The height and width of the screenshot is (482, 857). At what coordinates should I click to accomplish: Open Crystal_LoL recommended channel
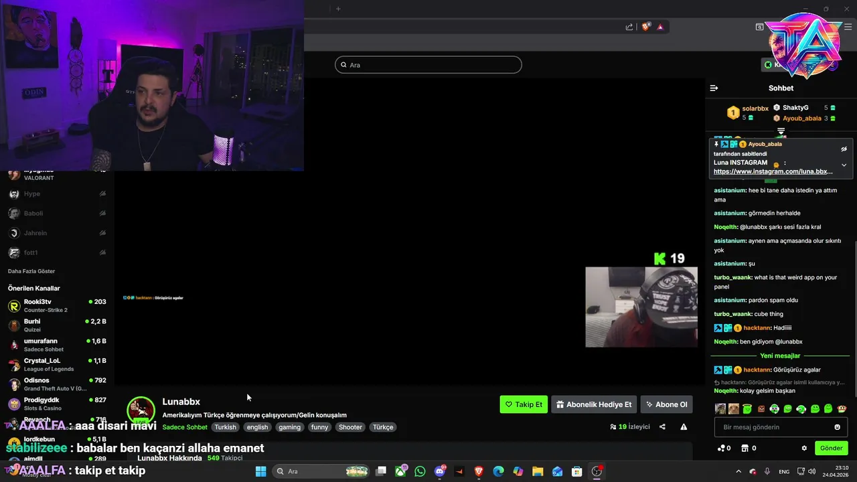pyautogui.click(x=57, y=365)
